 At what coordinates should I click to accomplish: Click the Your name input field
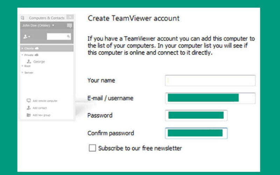tap(210, 80)
